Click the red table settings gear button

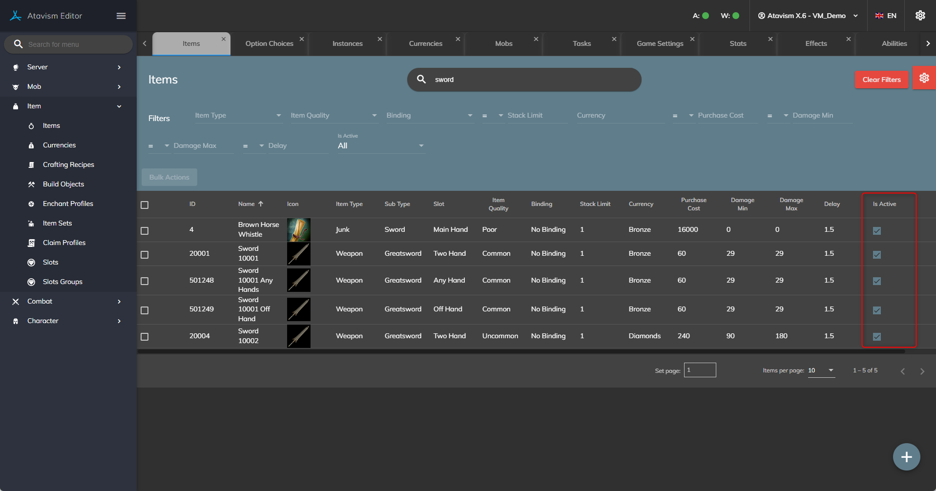pos(924,78)
